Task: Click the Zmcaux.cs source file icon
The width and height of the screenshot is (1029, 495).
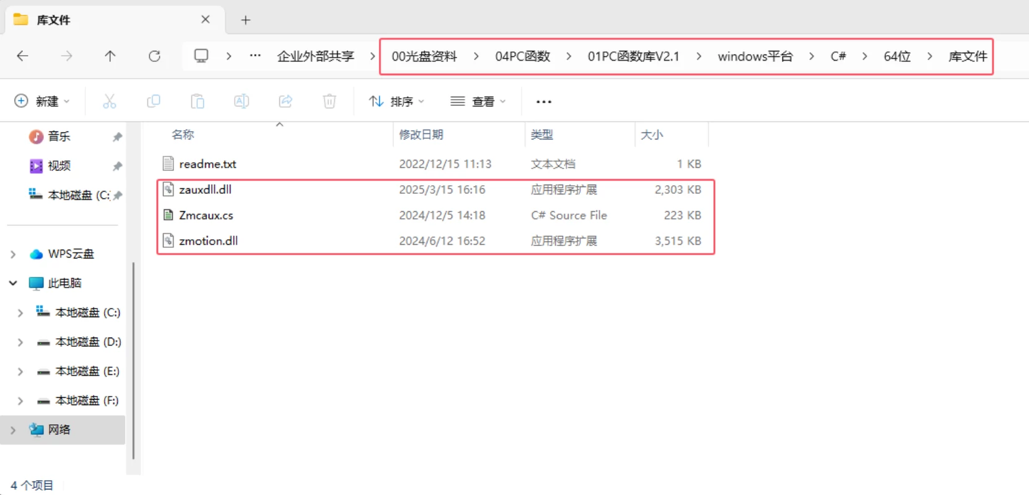Action: point(168,215)
